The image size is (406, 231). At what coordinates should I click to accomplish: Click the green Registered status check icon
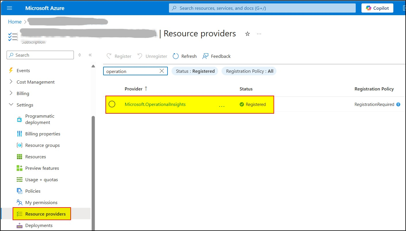pos(242,104)
